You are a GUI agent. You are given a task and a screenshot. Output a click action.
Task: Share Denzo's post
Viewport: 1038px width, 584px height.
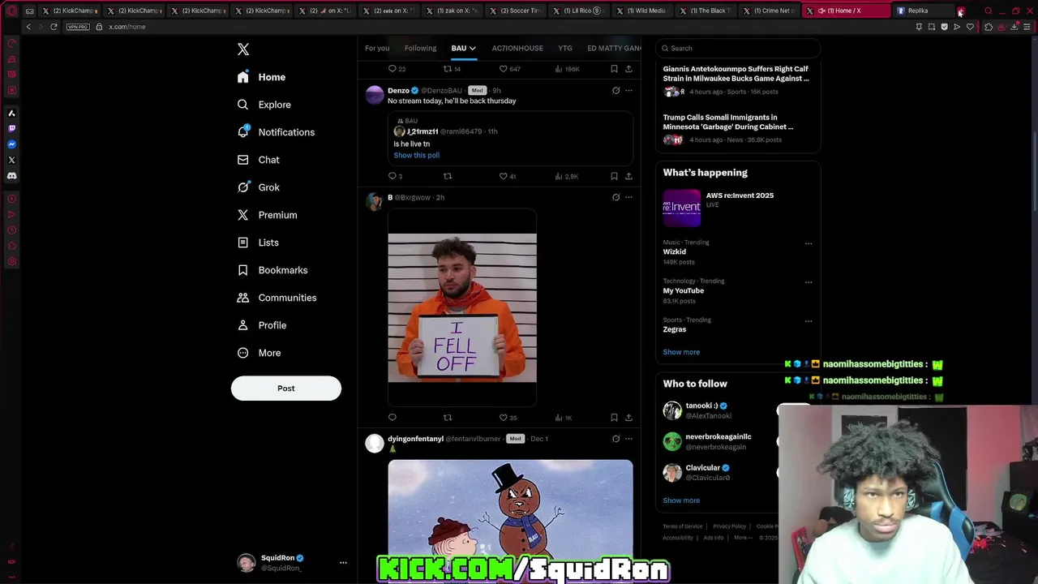pyautogui.click(x=628, y=176)
